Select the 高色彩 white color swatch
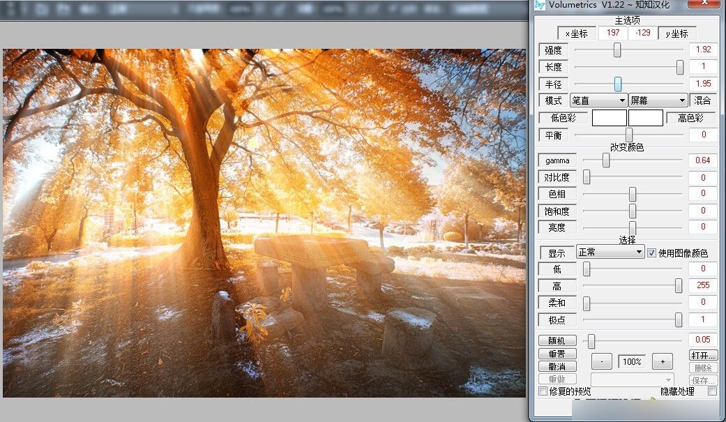 (645, 118)
